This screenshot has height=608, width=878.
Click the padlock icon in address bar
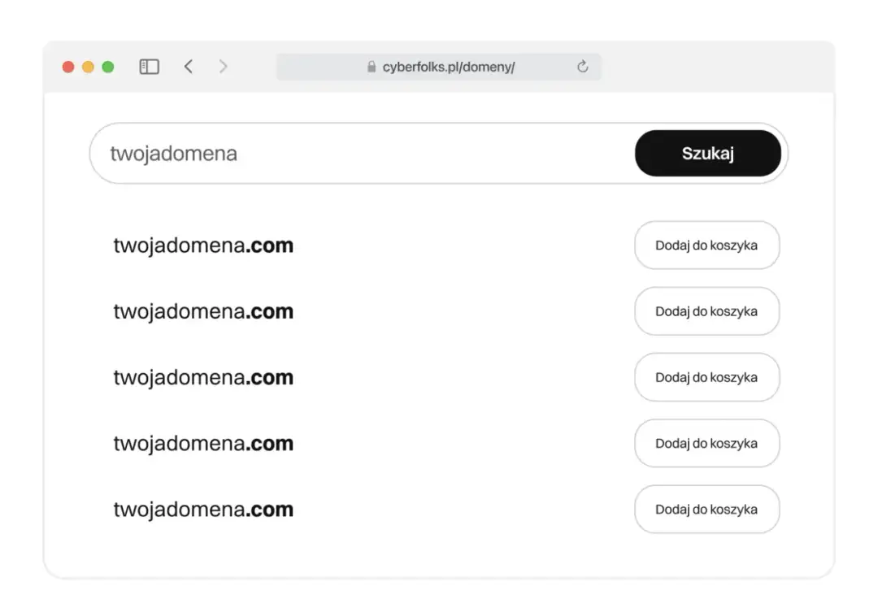372,67
